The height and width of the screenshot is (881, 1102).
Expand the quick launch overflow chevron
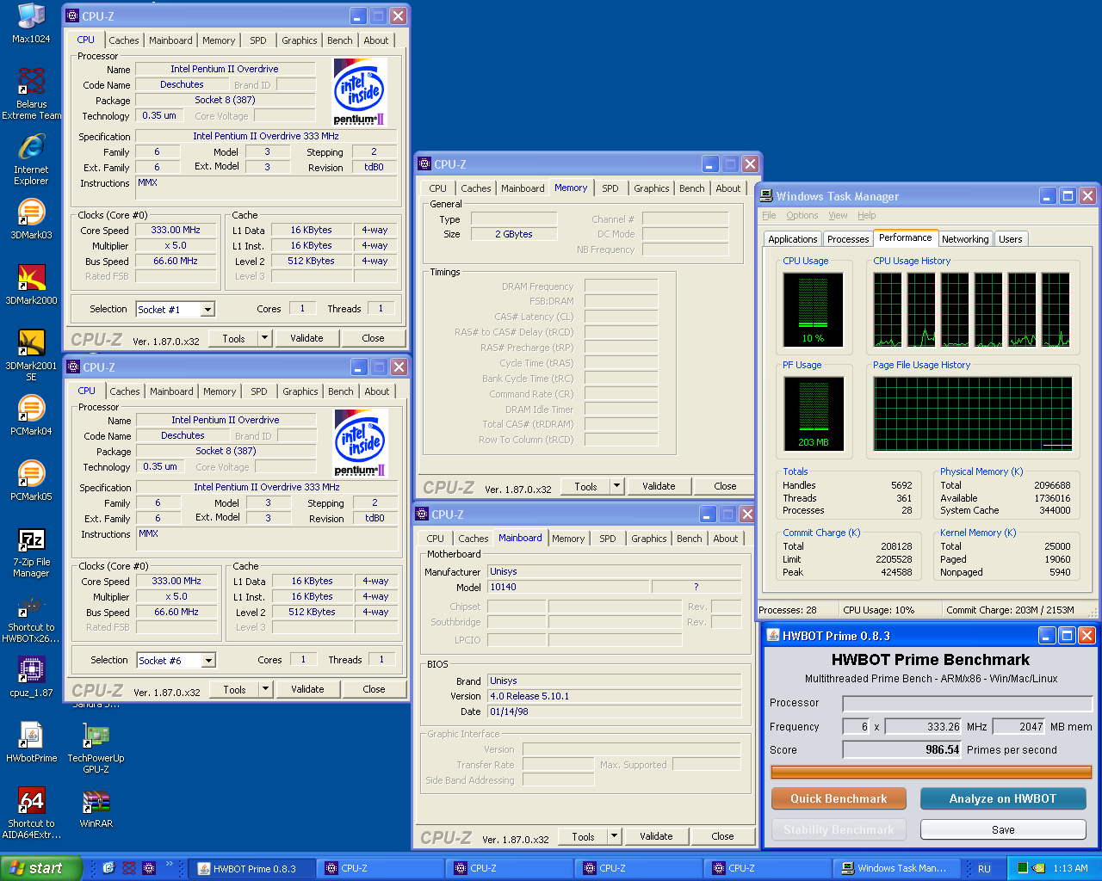pos(170,864)
